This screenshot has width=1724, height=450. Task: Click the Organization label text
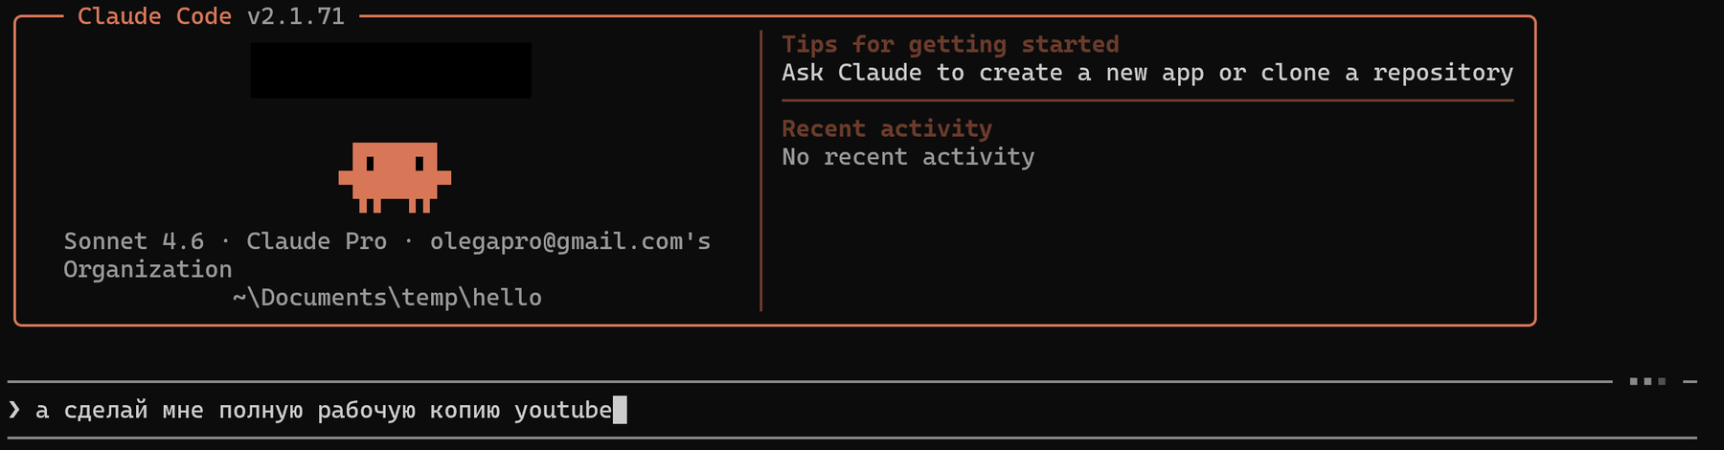point(147,270)
